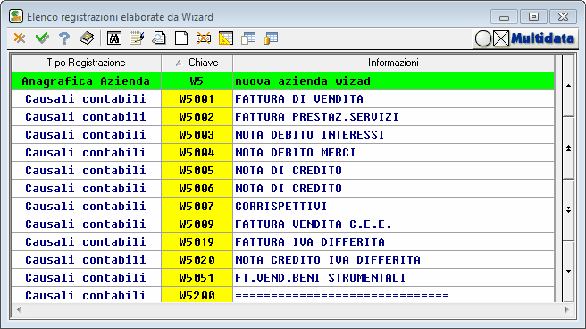
Task: Select key W5009
Action: [197, 224]
